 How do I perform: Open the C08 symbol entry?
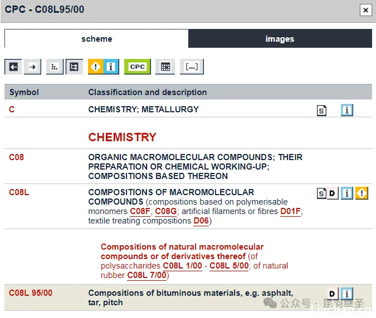click(17, 157)
